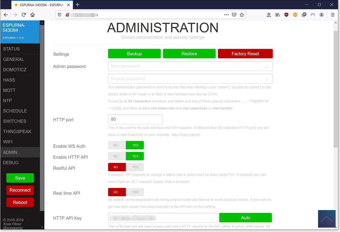This screenshot has width=340, height=232.
Task: Show insecure connection site information
Action: click(x=67, y=15)
